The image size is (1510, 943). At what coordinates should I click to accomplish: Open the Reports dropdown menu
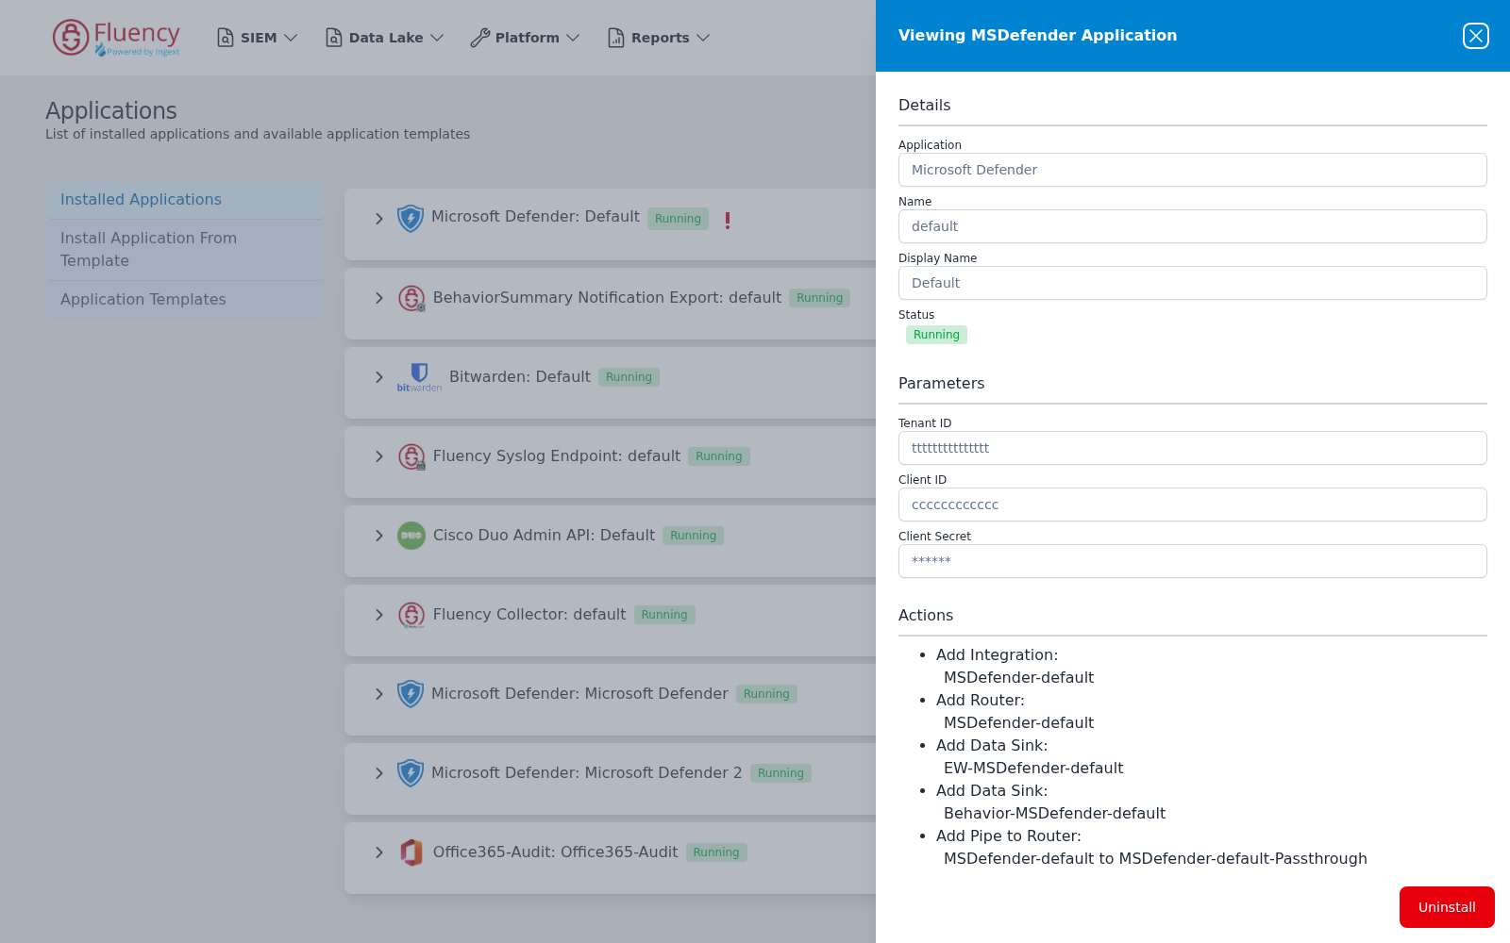pos(660,38)
